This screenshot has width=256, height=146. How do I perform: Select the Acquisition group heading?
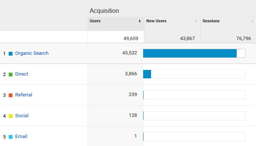[x=104, y=11]
